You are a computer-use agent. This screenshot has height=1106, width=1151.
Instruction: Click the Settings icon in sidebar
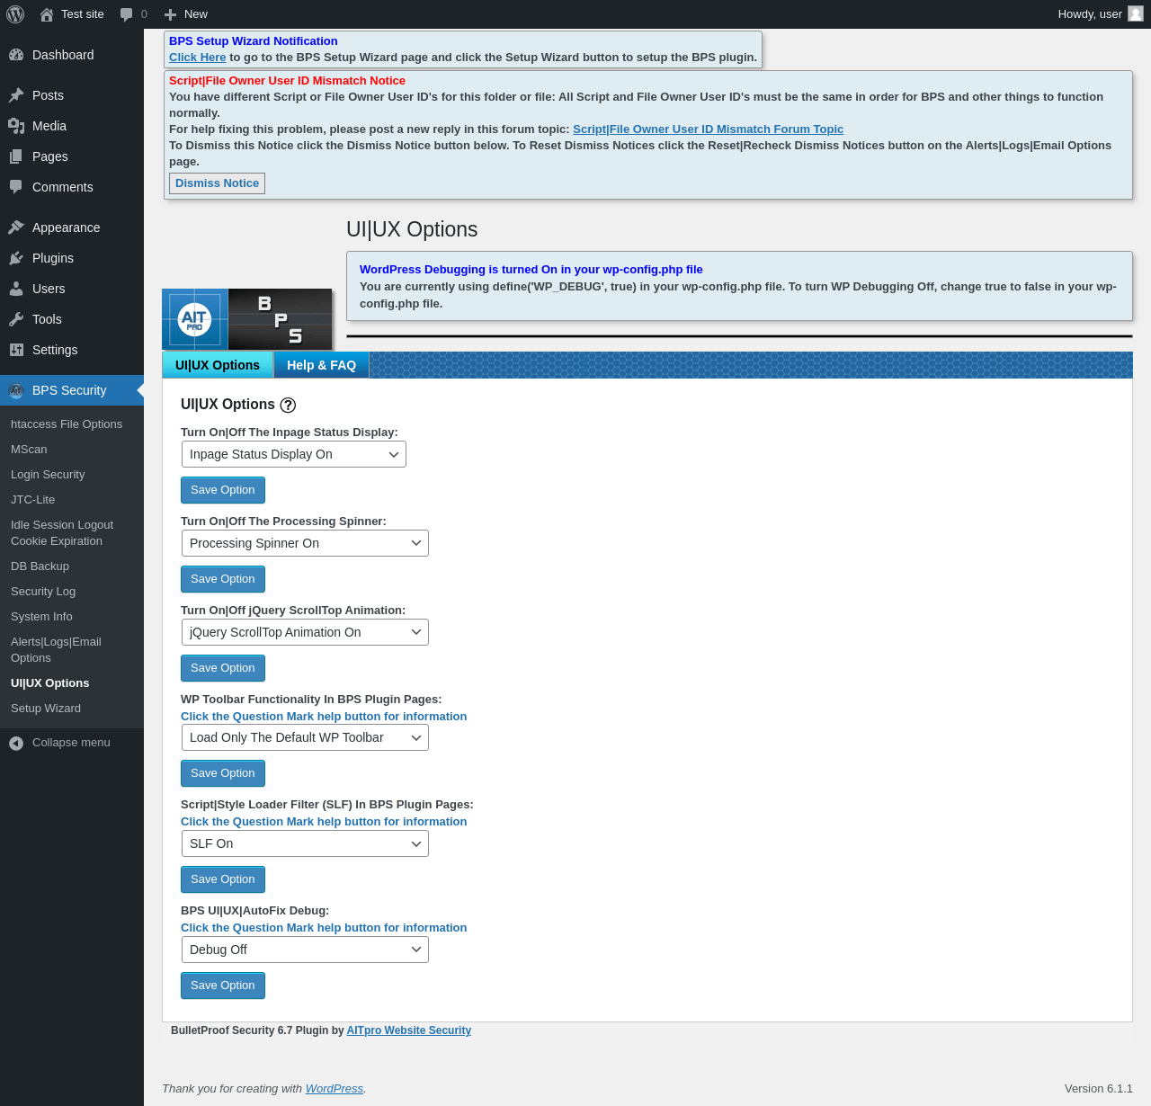click(16, 350)
